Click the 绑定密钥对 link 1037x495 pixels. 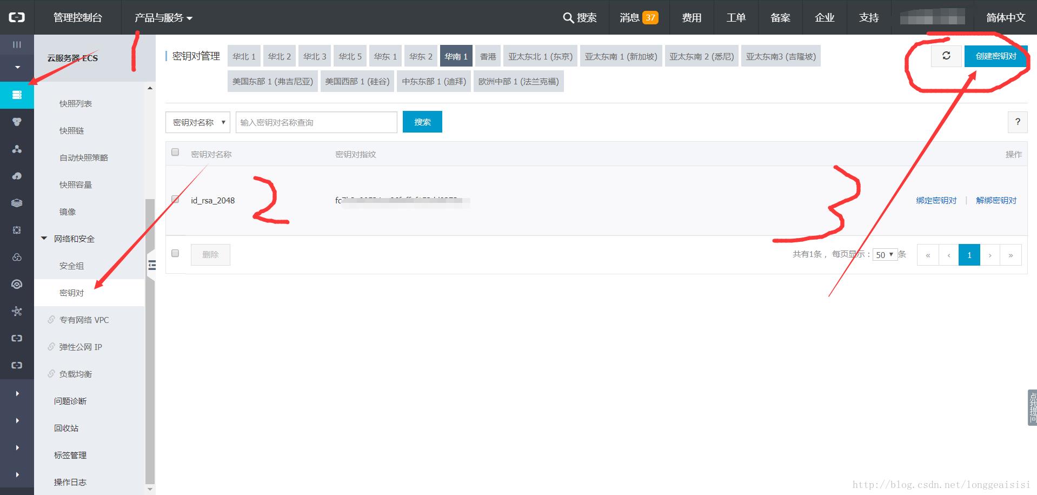point(936,200)
